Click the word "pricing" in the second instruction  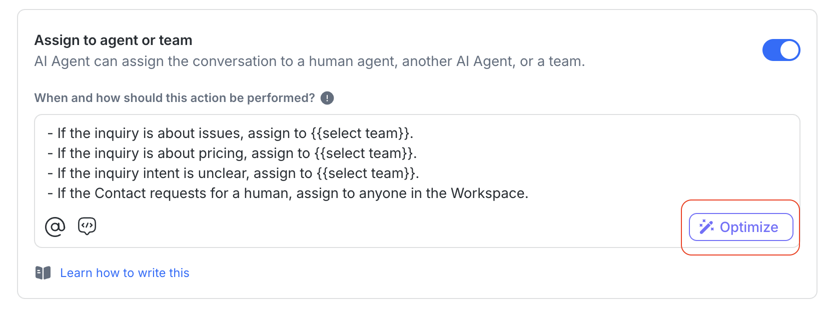(x=222, y=153)
